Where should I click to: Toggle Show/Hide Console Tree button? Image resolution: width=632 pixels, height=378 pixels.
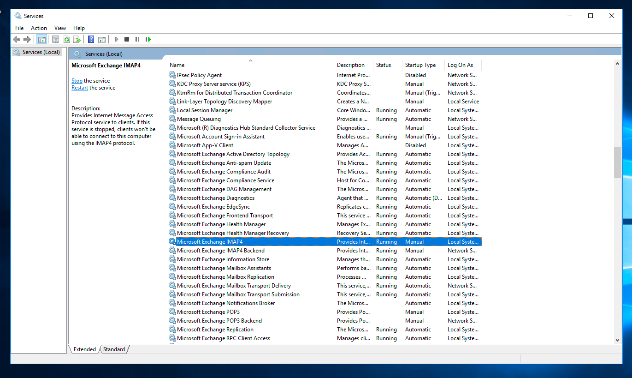(41, 39)
